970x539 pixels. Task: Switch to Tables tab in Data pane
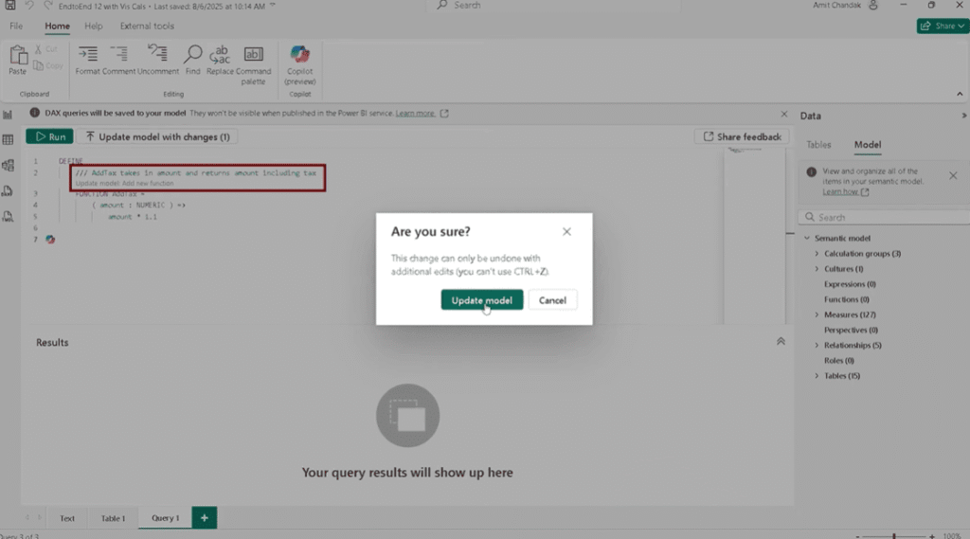(x=818, y=144)
